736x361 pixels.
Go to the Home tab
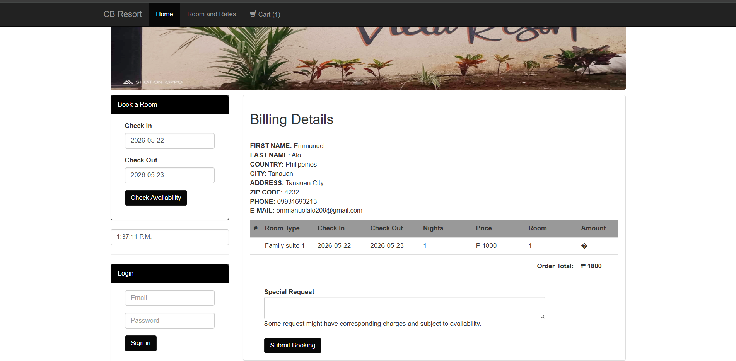(x=164, y=14)
